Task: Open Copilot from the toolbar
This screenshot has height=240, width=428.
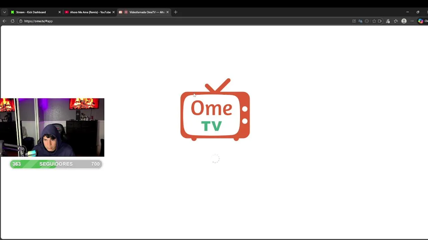Action: click(x=421, y=21)
